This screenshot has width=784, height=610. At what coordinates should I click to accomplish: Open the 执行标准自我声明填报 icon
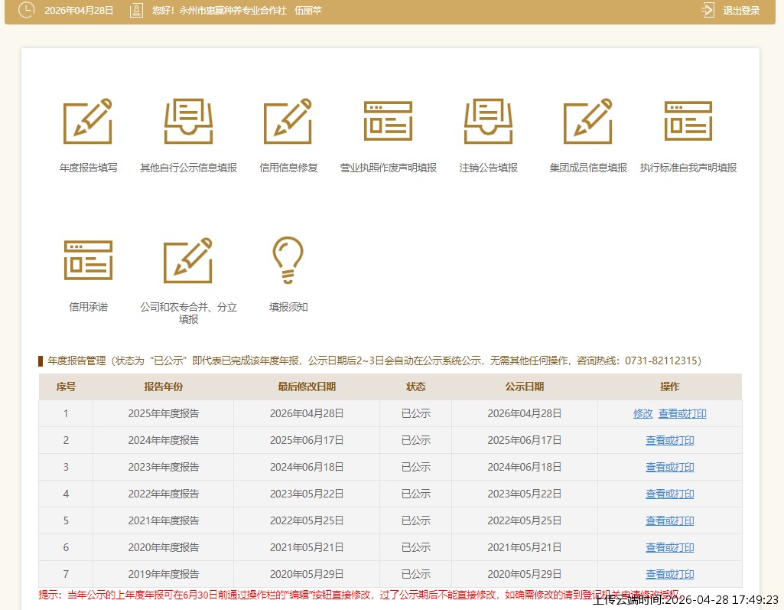pos(688,121)
